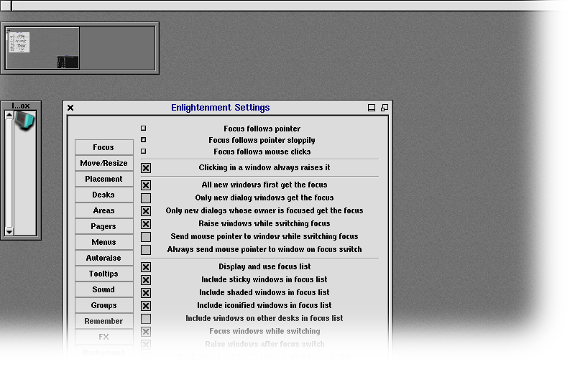The height and width of the screenshot is (377, 575).
Task: Click the monitor icon in the iconbox
Action: tap(25, 123)
